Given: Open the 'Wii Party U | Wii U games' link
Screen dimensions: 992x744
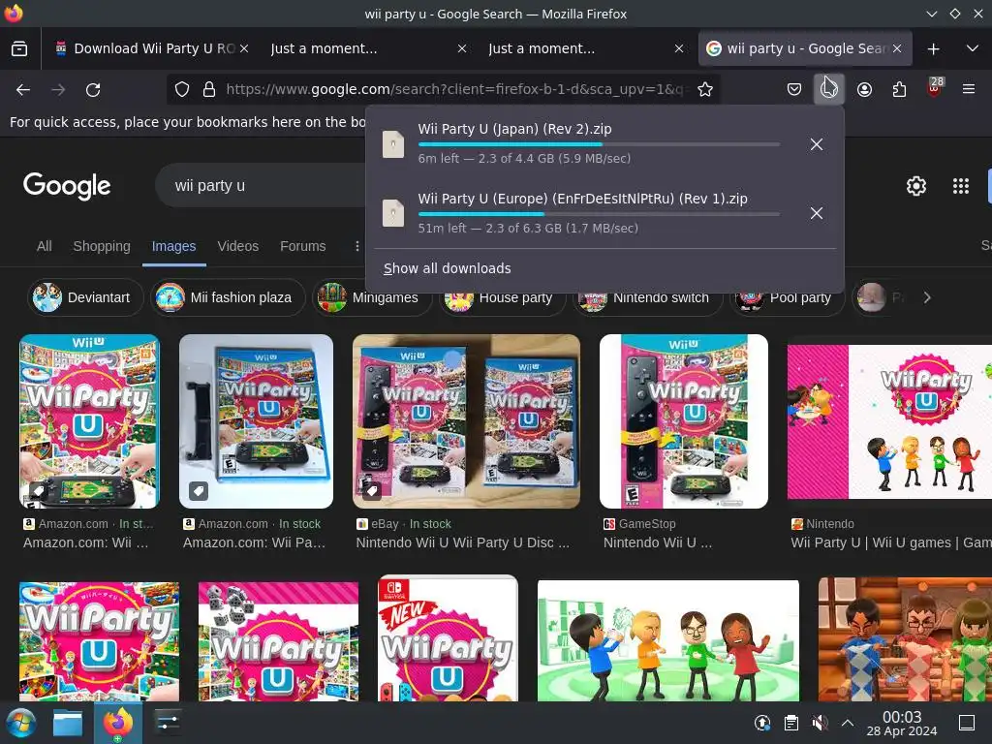Looking at the screenshot, I should (x=891, y=542).
